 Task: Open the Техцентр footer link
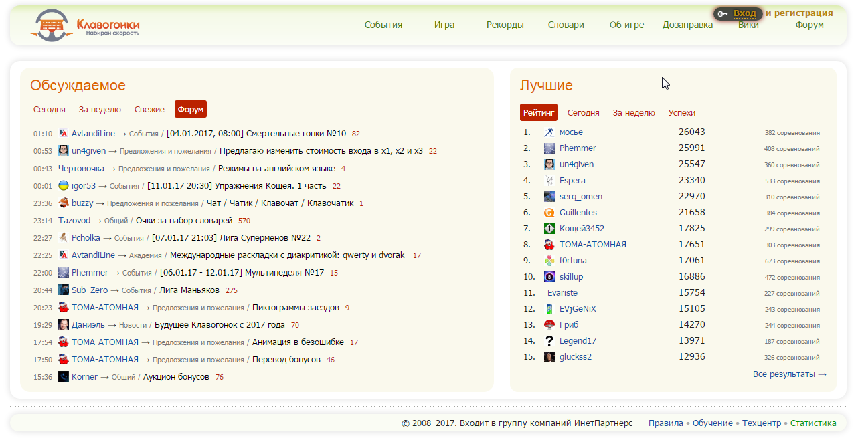tap(762, 423)
